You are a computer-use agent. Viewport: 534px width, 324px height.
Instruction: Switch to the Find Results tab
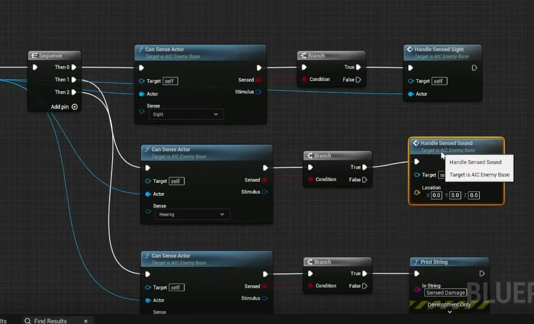pyautogui.click(x=51, y=321)
